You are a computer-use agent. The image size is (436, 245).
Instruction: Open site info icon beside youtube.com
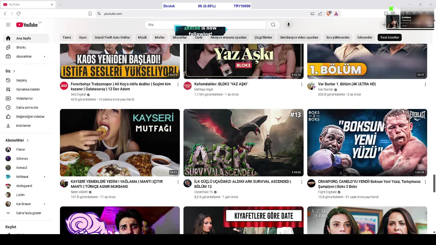99,14
